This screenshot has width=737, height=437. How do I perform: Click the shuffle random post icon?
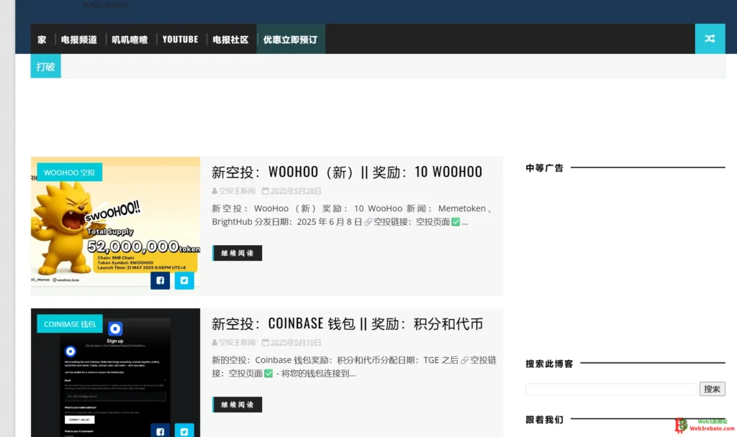[710, 39]
